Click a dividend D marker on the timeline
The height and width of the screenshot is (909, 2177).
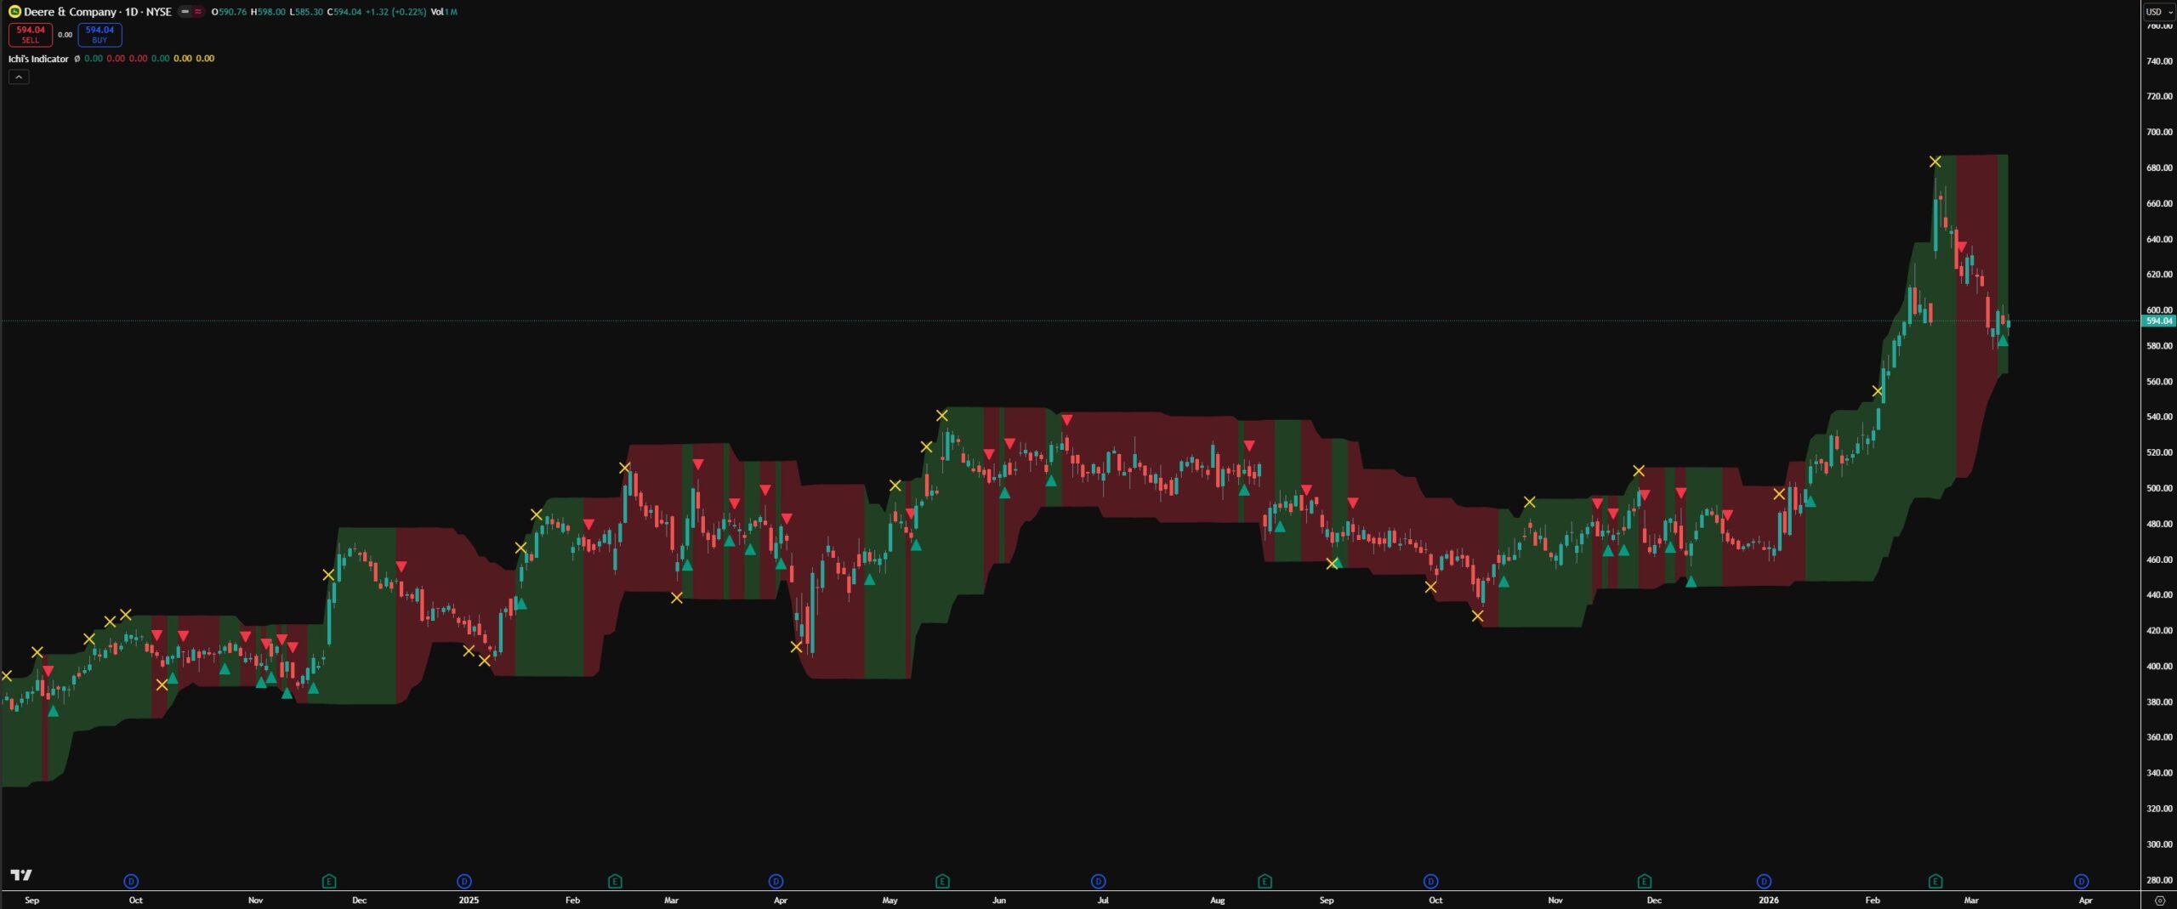(x=130, y=882)
